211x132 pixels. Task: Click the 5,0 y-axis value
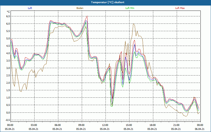tap(8, 39)
